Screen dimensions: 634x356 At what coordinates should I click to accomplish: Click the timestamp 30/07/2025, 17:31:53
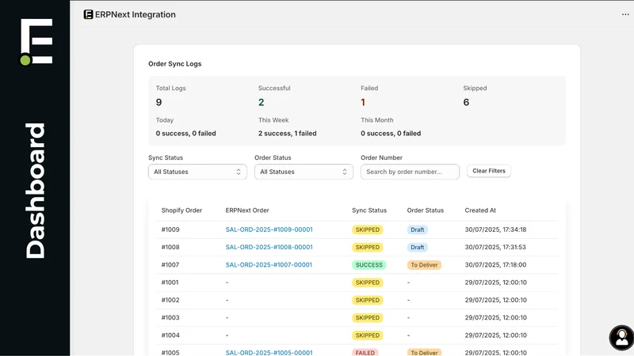point(495,247)
